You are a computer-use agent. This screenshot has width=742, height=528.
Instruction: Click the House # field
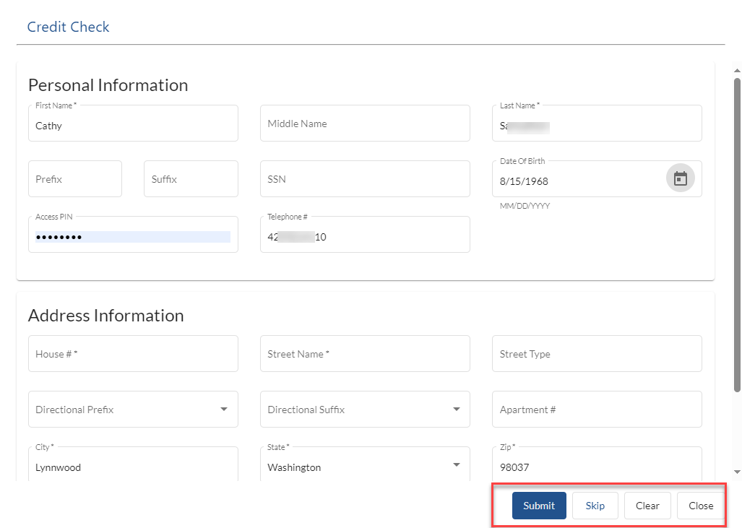pos(133,354)
